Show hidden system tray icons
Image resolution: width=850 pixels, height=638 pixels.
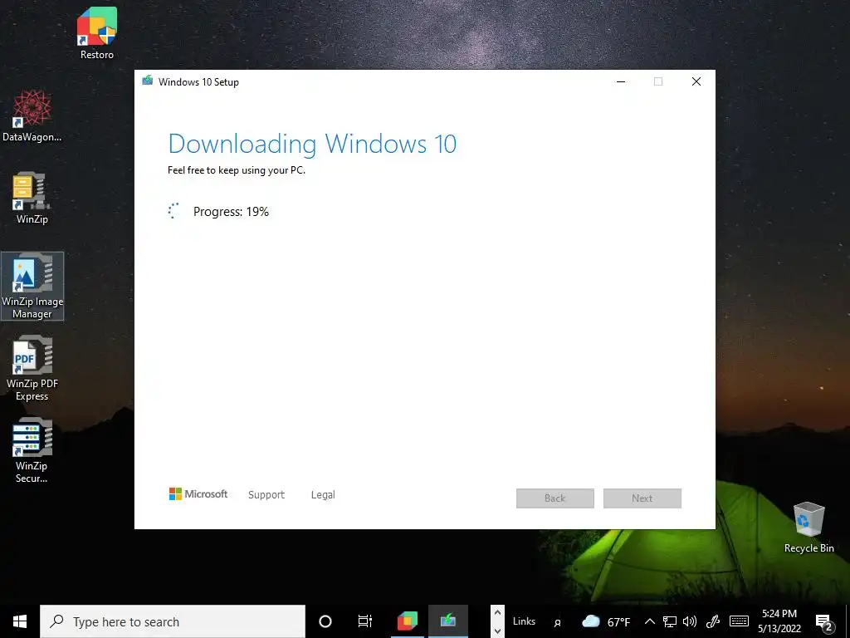coord(649,621)
